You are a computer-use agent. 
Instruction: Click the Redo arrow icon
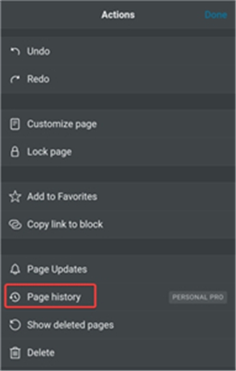coord(15,79)
